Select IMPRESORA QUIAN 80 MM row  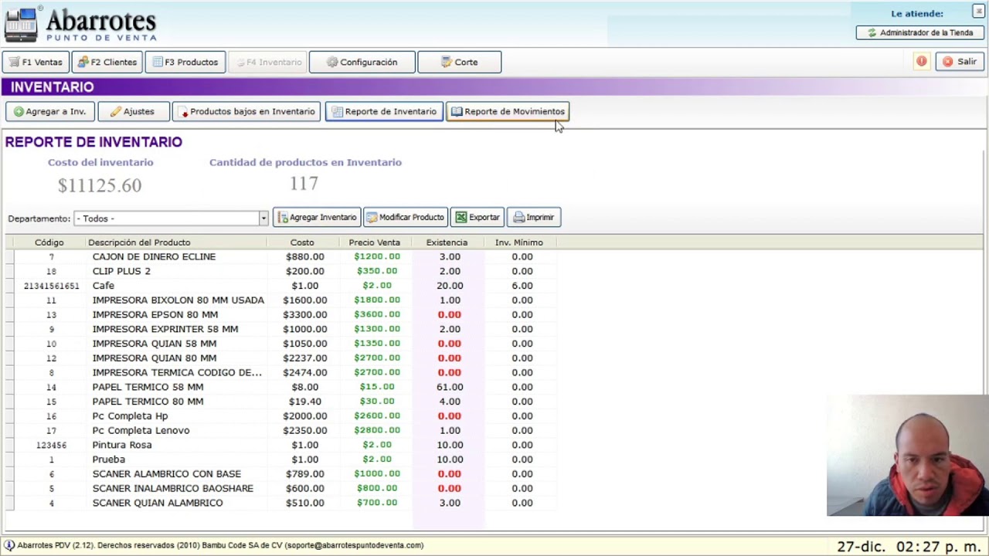click(x=280, y=358)
